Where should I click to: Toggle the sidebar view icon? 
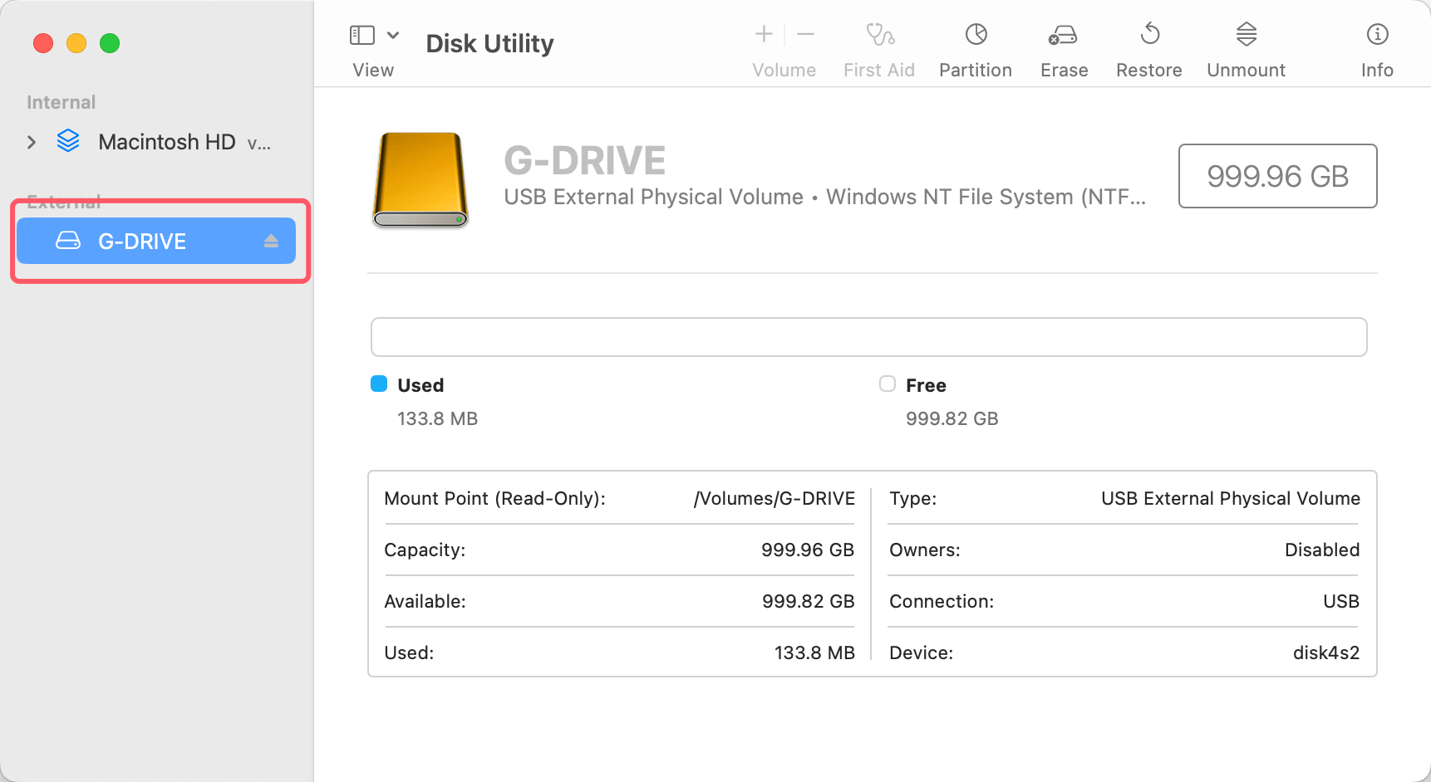tap(361, 34)
